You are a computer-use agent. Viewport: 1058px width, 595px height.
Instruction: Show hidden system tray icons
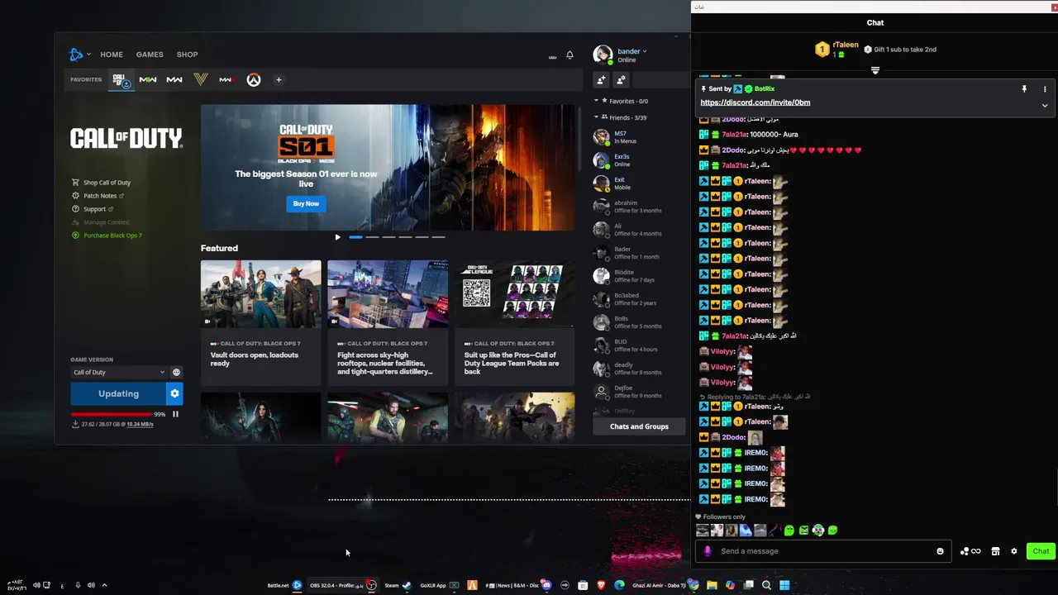[104, 585]
